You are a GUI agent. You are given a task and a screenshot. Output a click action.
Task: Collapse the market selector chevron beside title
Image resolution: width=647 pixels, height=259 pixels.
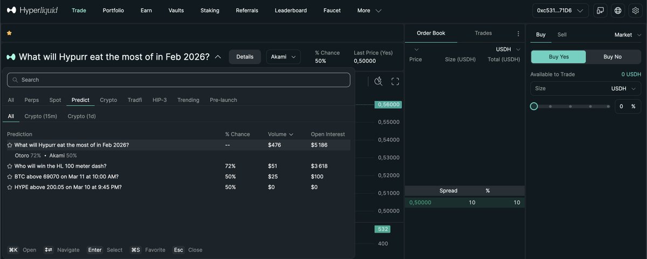pyautogui.click(x=218, y=56)
